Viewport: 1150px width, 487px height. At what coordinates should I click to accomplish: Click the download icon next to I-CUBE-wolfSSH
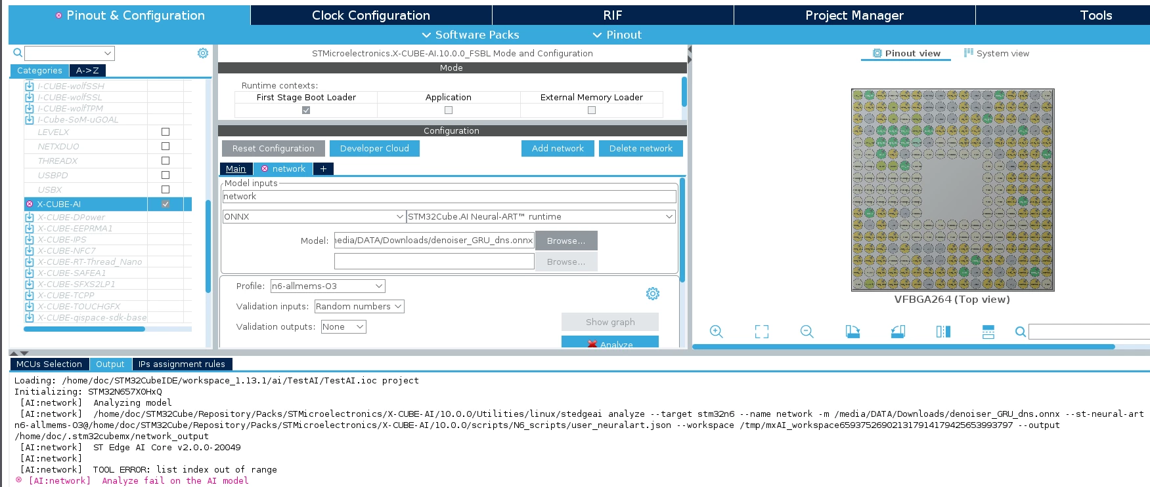tap(30, 86)
